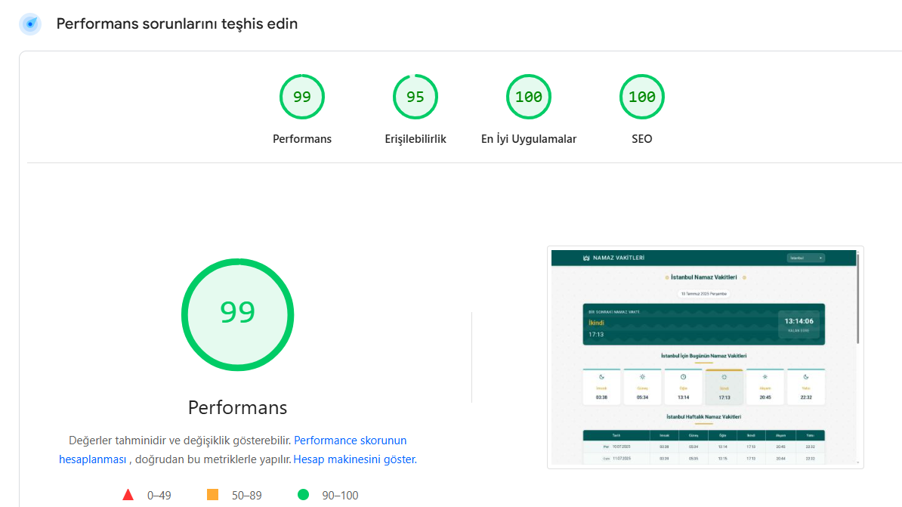
Task: Select the En İyi Uygulamalar score gauge
Action: coord(529,97)
